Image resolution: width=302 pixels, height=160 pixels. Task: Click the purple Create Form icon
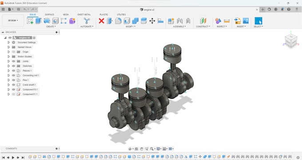pos(72,21)
